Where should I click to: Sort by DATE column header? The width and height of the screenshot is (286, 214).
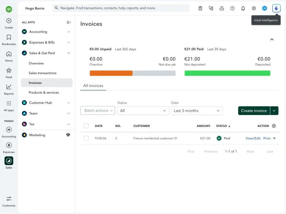point(99,126)
